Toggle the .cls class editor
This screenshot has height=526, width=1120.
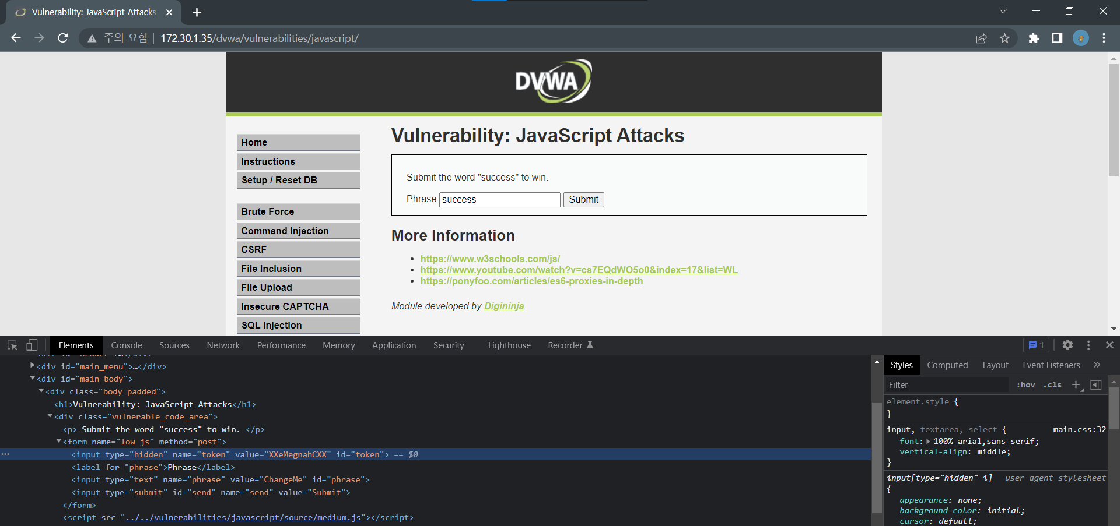[1052, 384]
